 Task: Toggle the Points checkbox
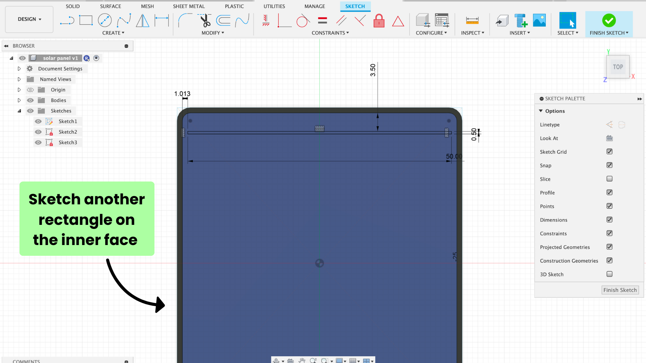tap(609, 206)
